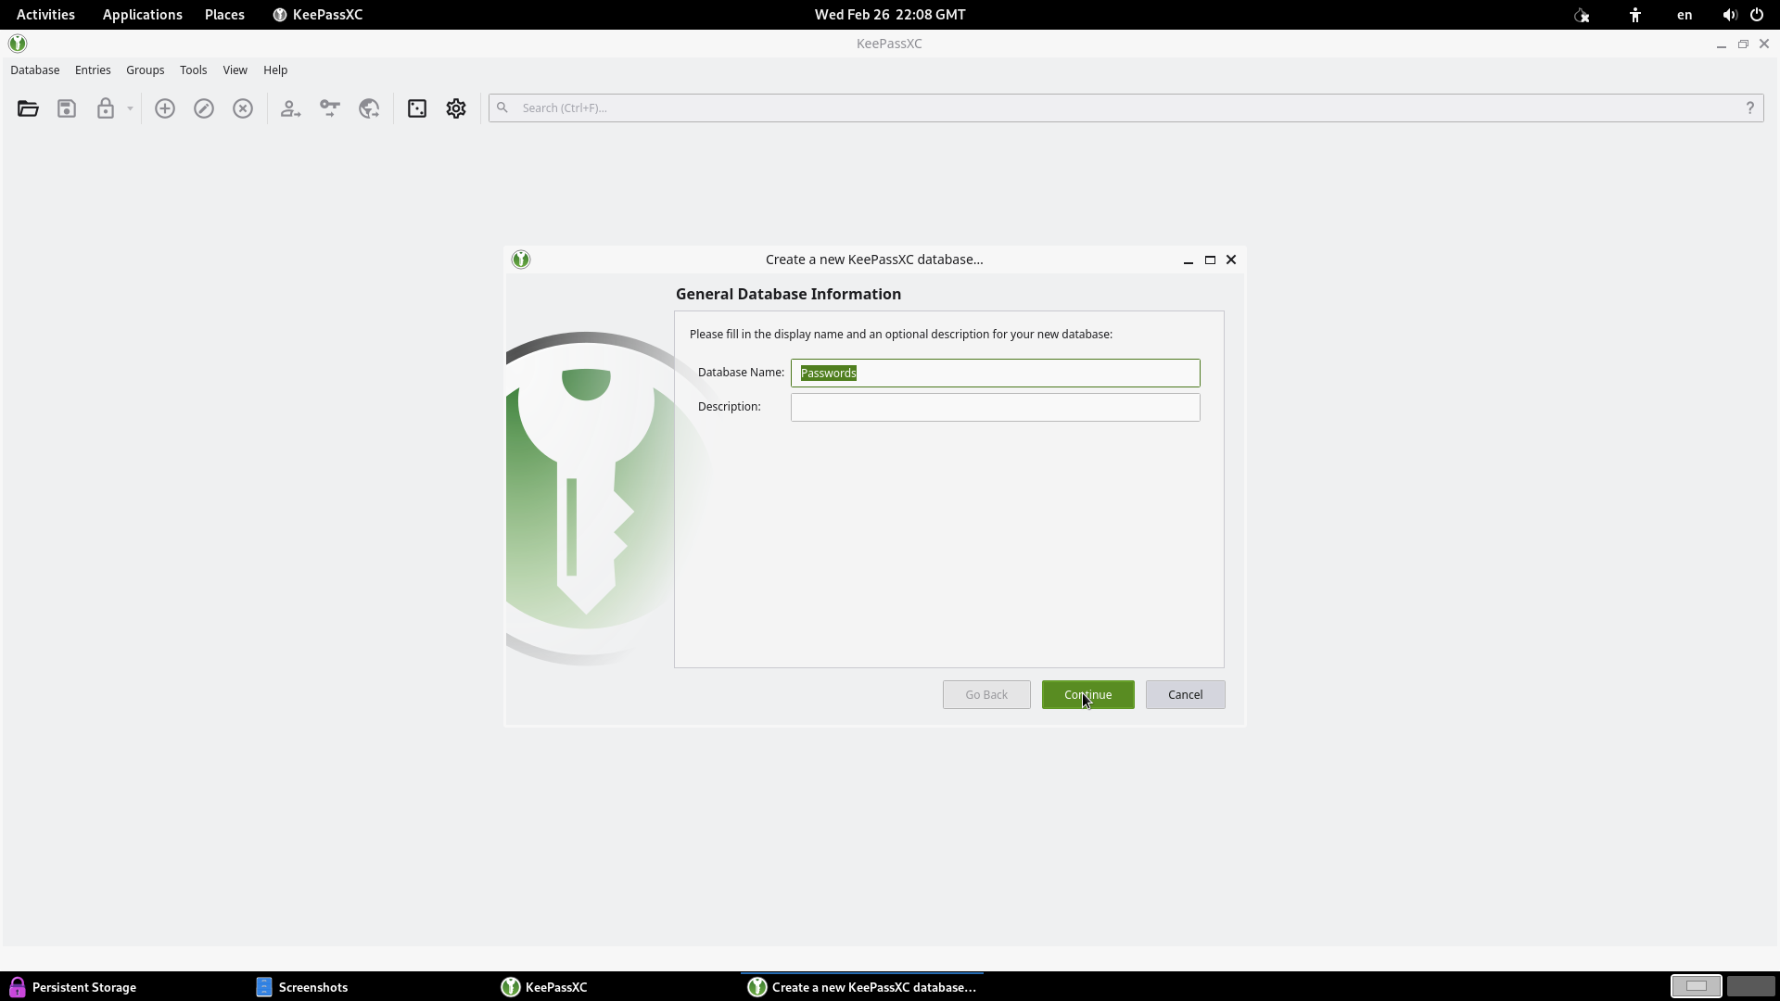
Task: Open the Settings gear icon
Action: (456, 108)
